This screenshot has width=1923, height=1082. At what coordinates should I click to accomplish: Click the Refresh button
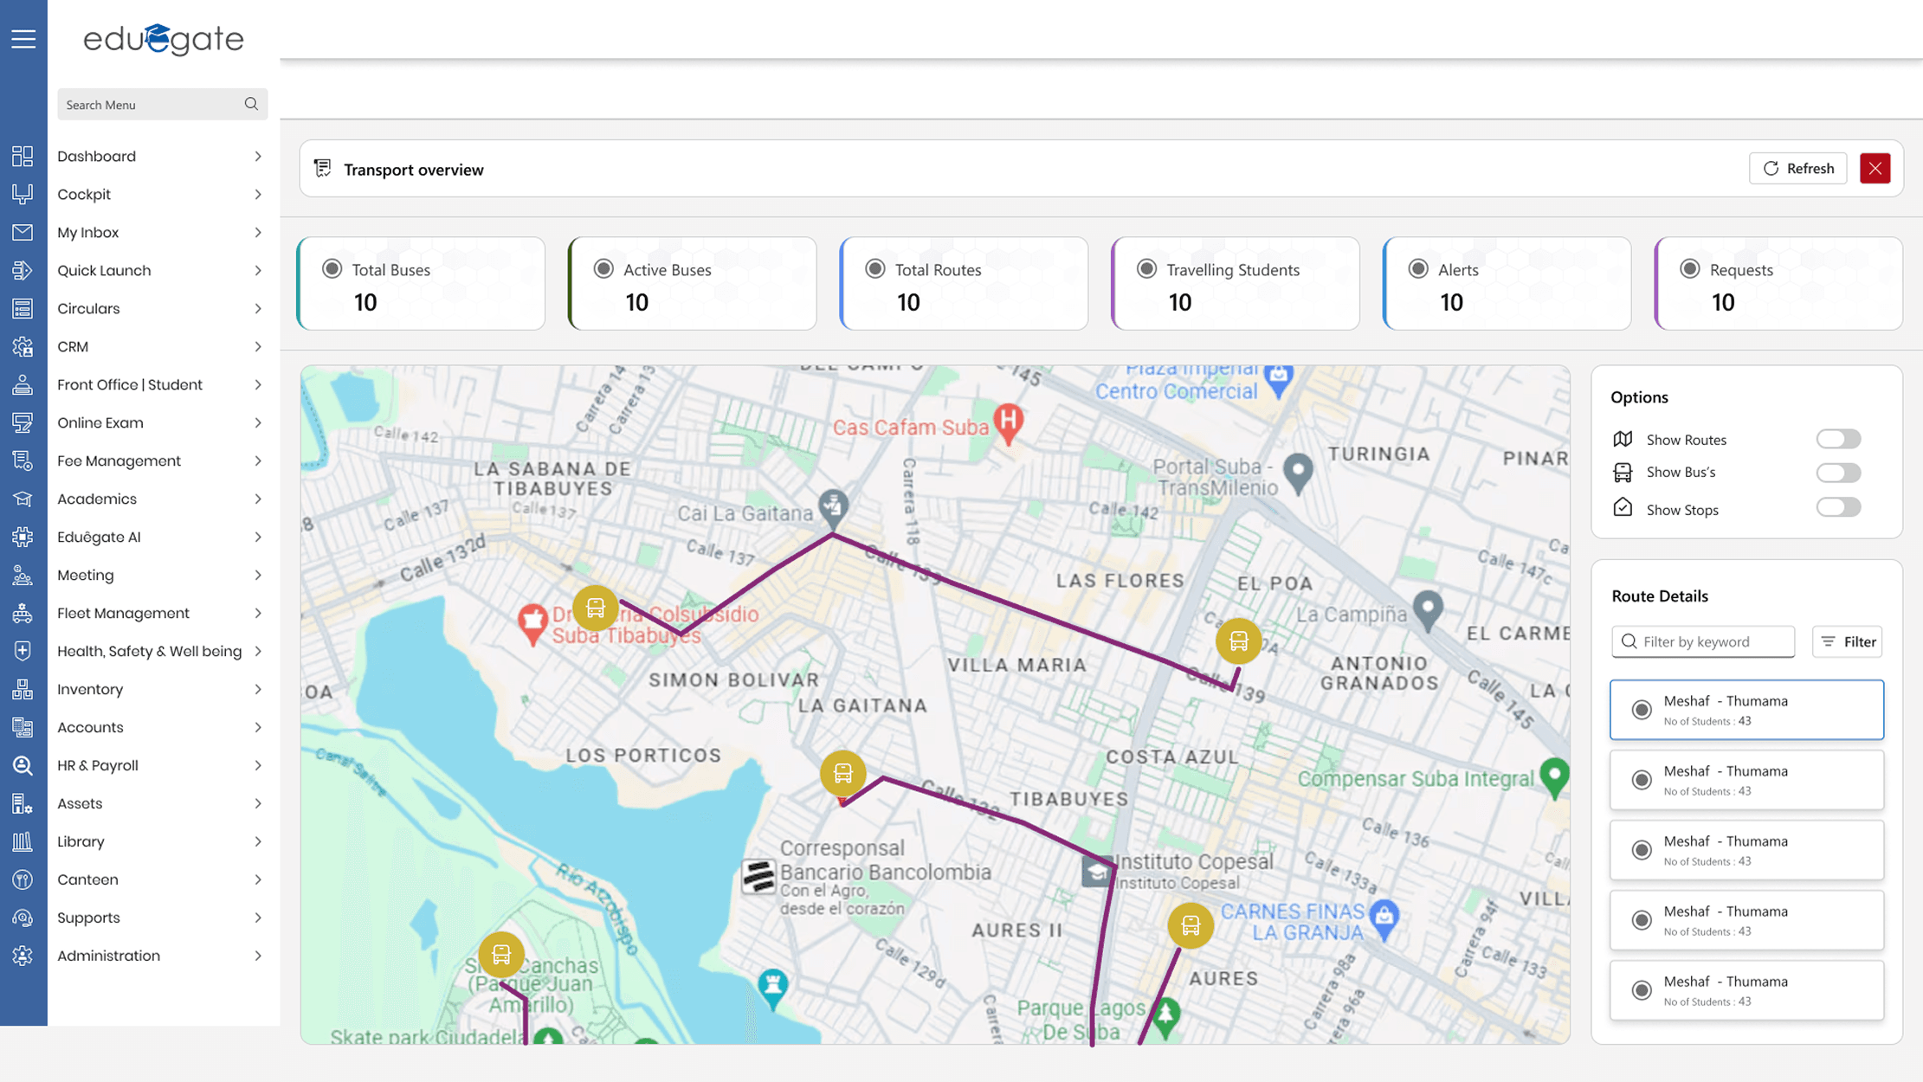point(1798,168)
